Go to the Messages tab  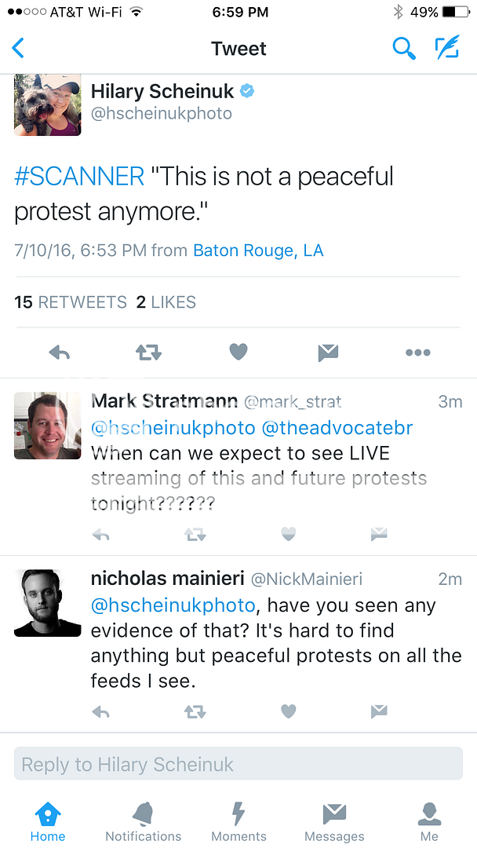click(334, 821)
